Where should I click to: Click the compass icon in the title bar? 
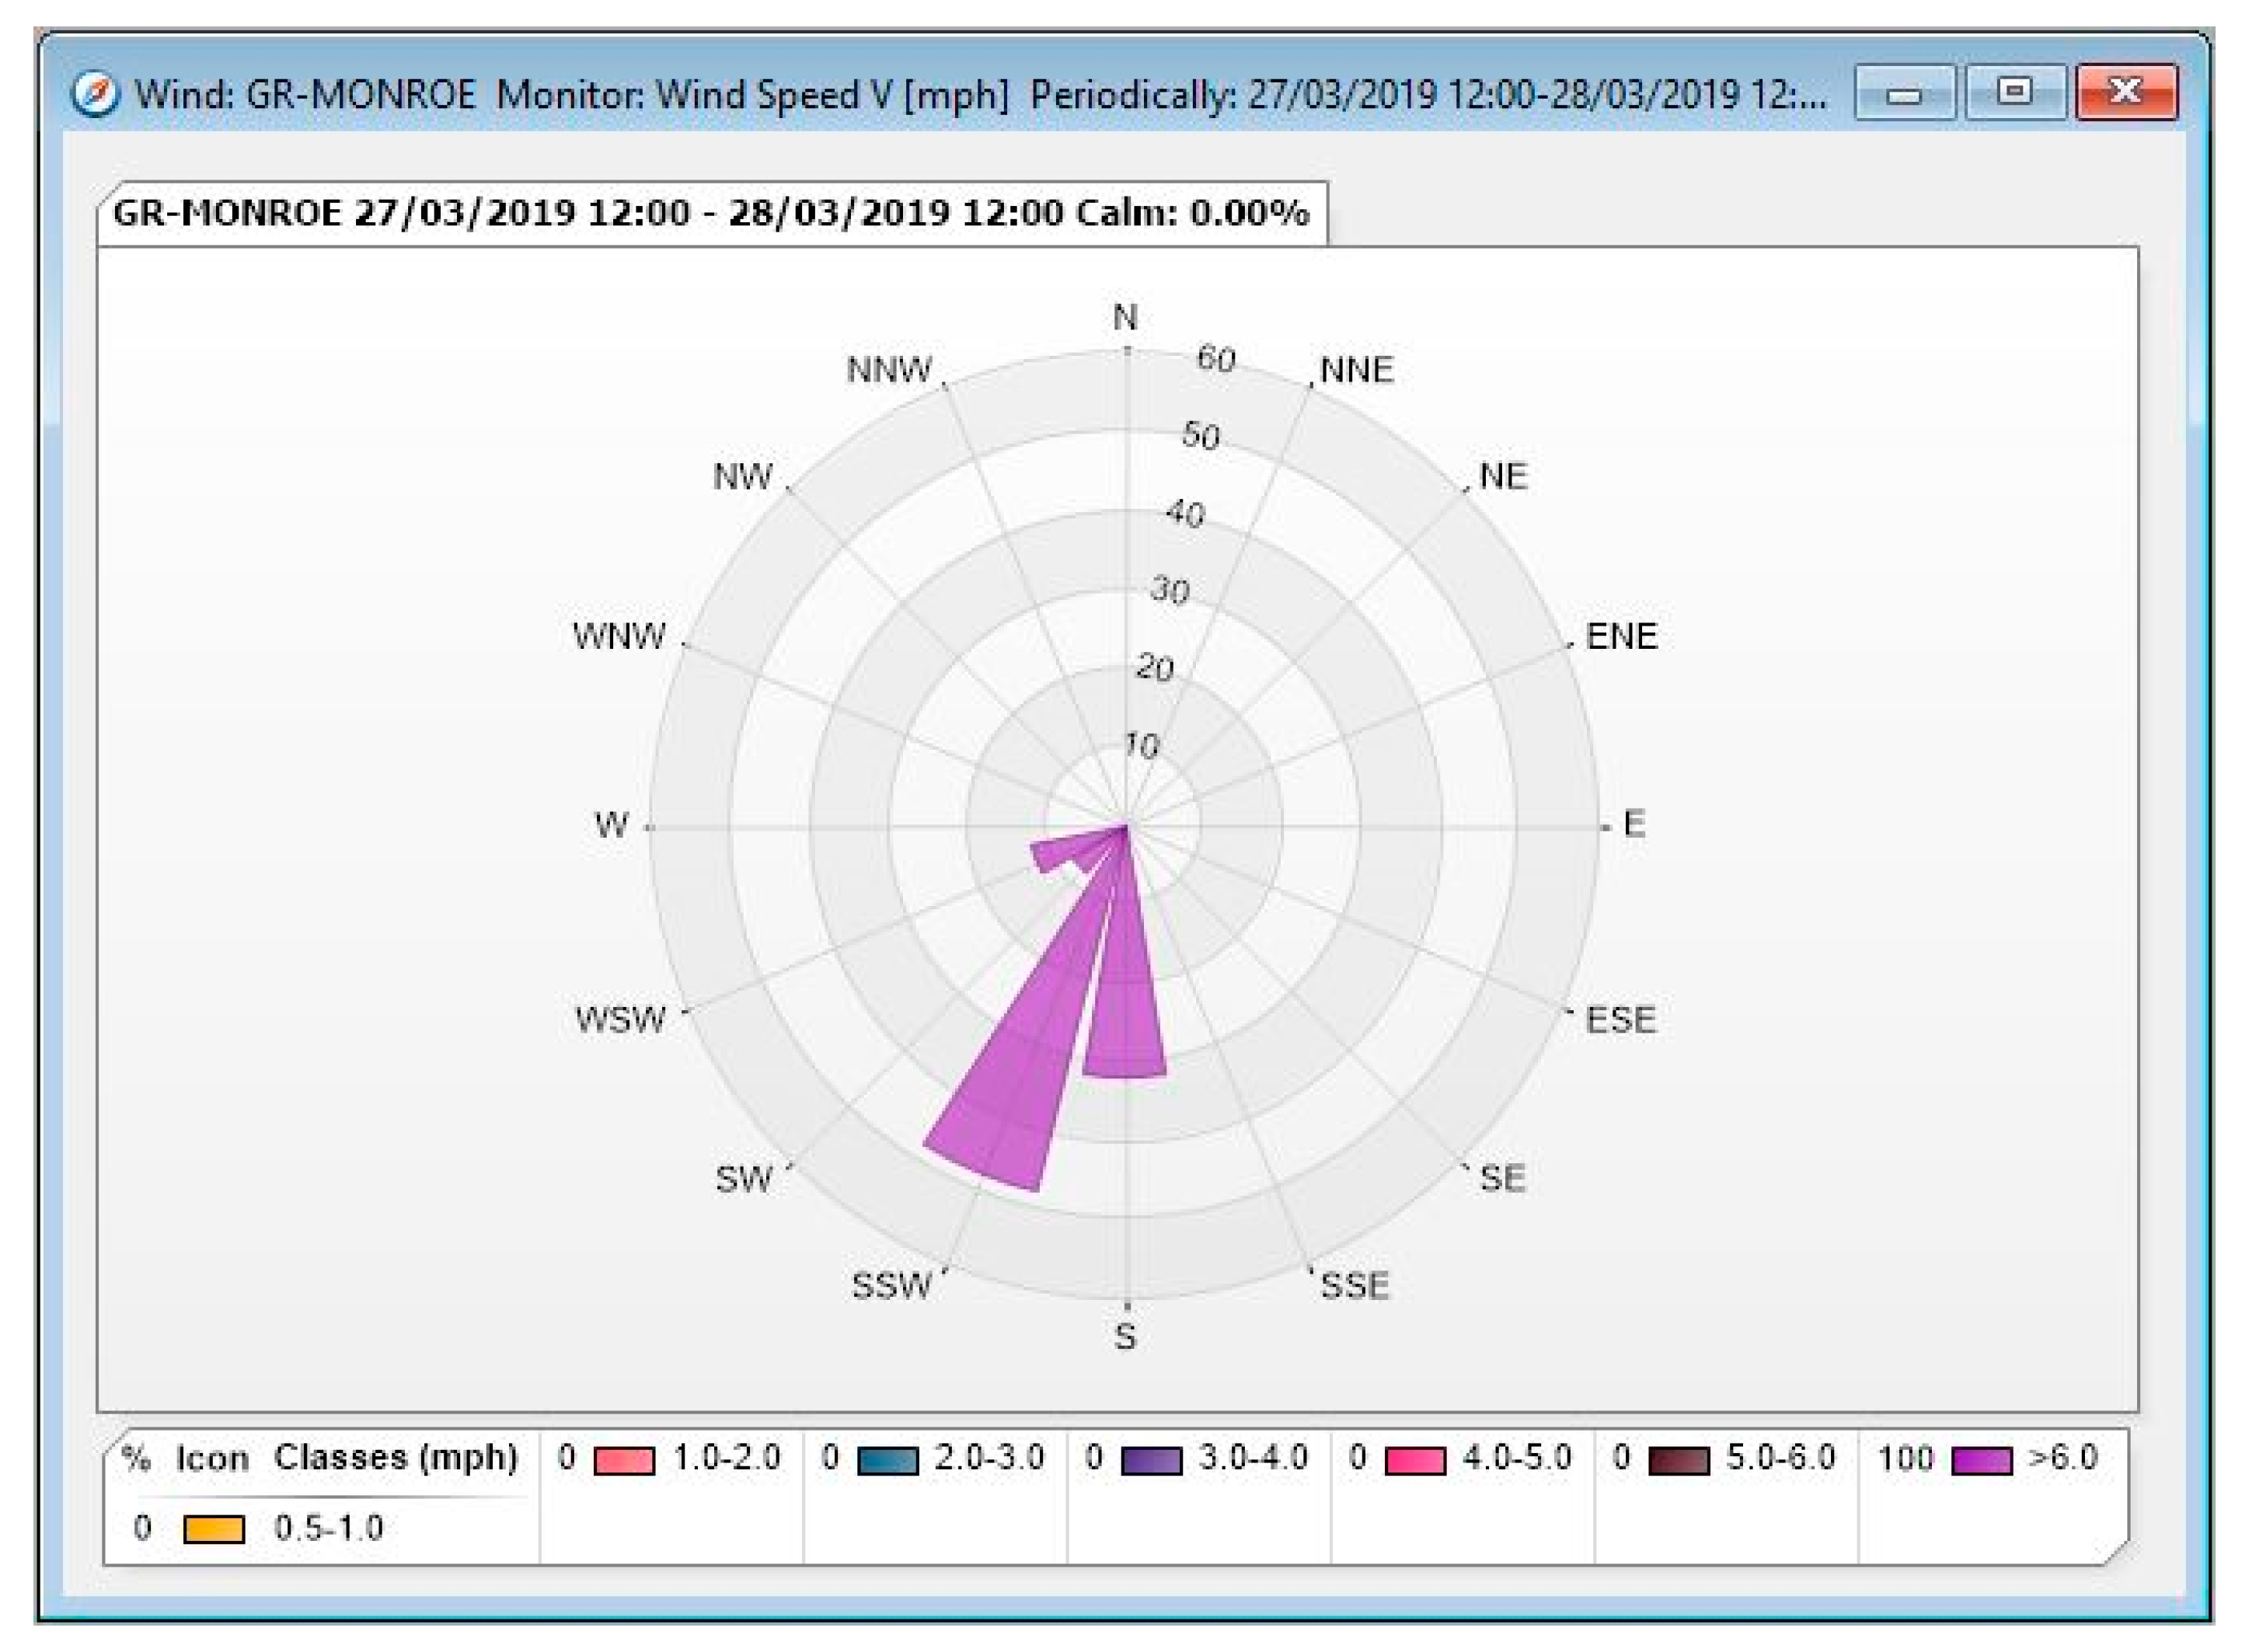coord(96,94)
